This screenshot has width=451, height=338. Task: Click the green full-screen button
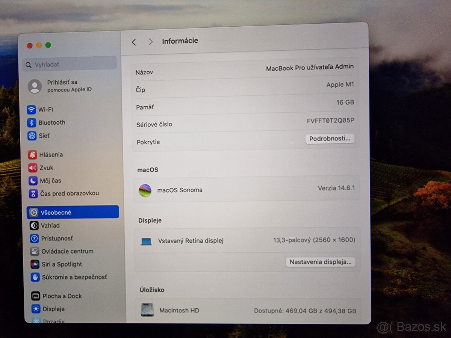tap(48, 45)
